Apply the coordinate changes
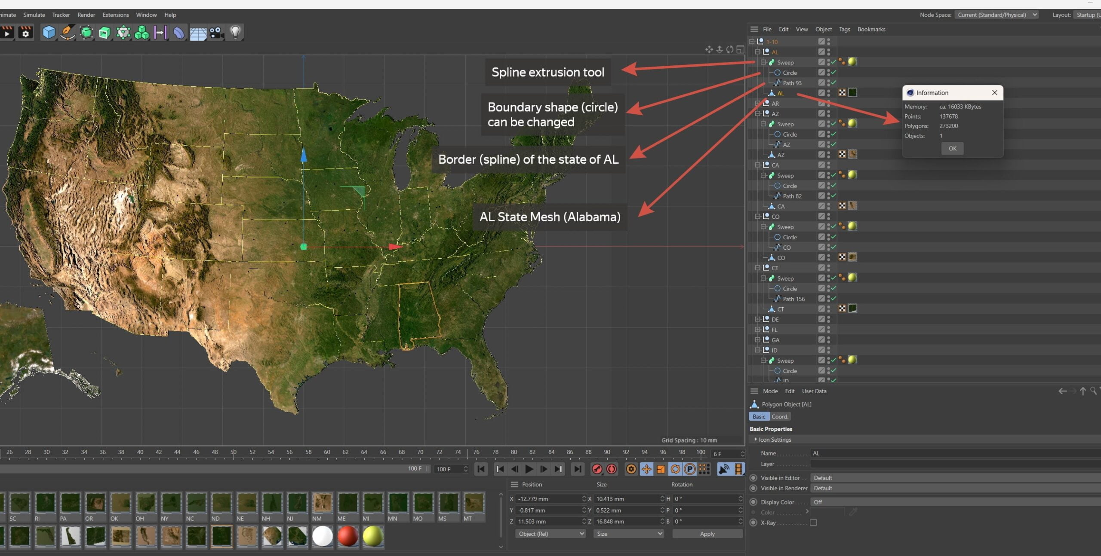Viewport: 1101px width, 556px height. [x=707, y=534]
